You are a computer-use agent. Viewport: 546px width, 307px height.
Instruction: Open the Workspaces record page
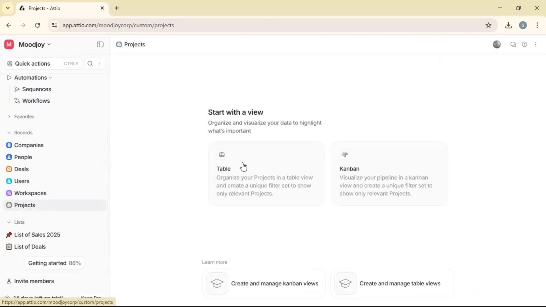pos(30,193)
